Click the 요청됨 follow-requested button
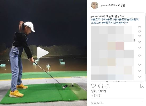 point(121,5)
